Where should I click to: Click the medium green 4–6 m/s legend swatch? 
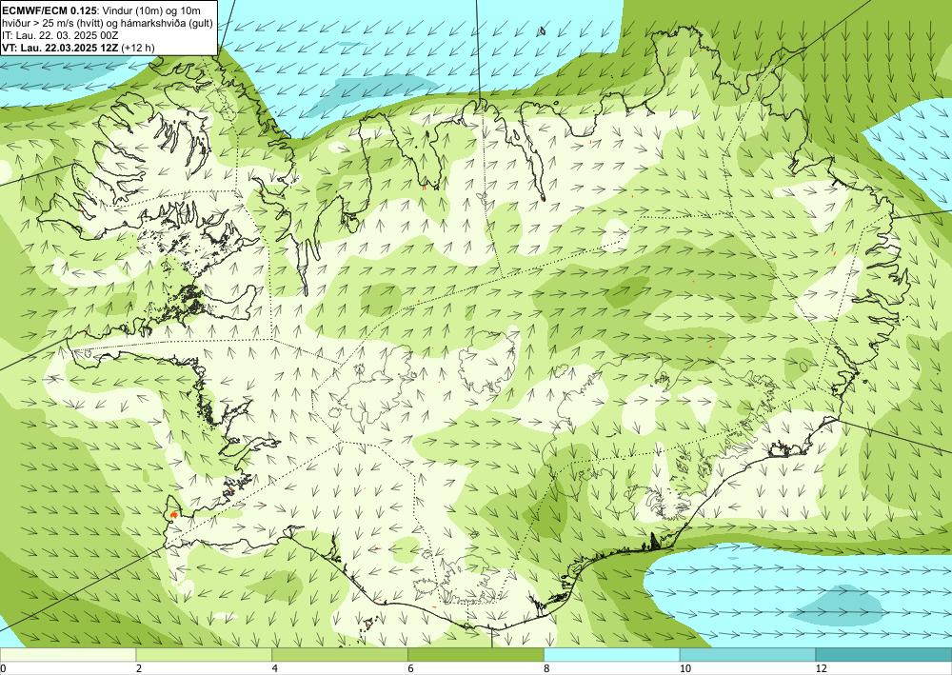point(340,655)
